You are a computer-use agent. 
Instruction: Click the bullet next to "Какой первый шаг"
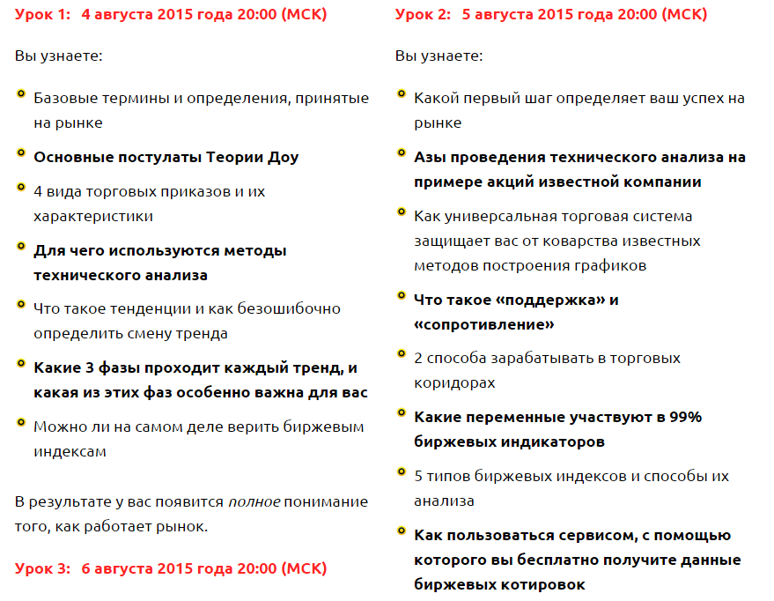click(401, 94)
